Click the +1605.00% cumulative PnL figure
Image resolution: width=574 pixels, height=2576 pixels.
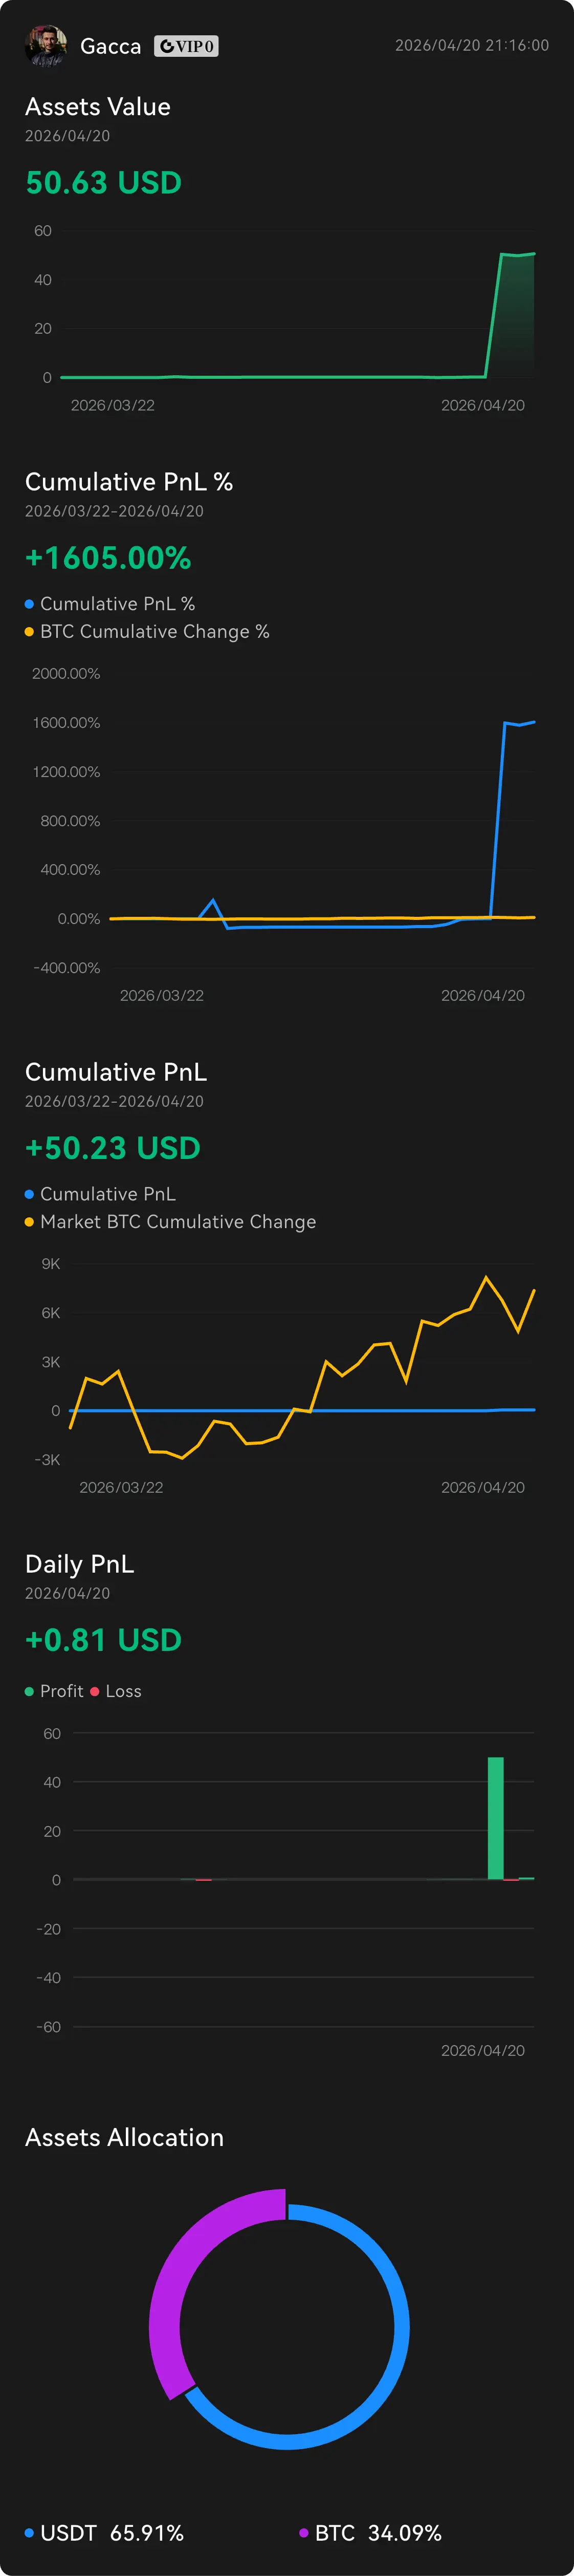[x=108, y=558]
